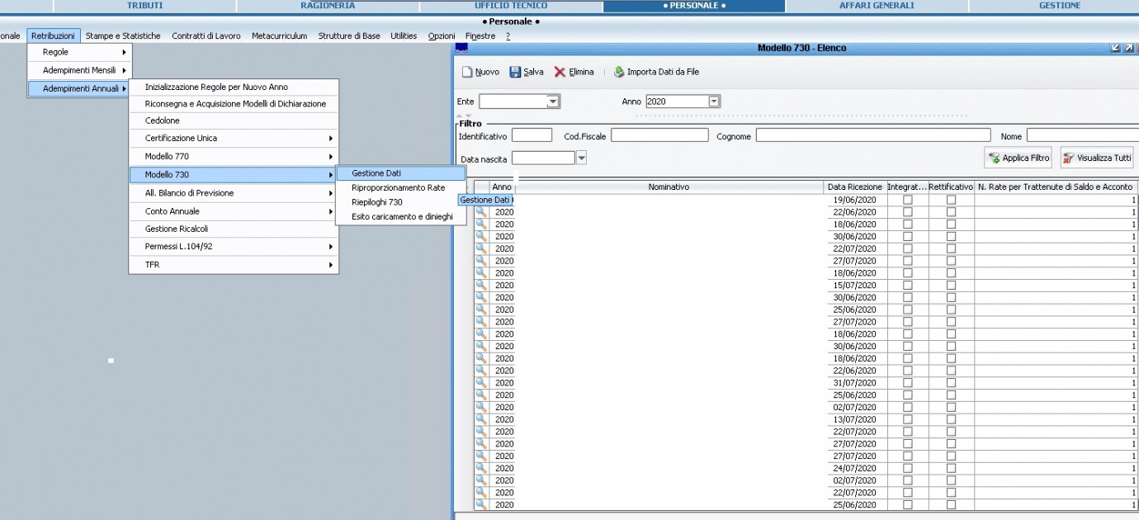Choose Riconsegna e Acquisizione Modelli di Dichiarazione
1139x520 pixels.
[x=234, y=103]
